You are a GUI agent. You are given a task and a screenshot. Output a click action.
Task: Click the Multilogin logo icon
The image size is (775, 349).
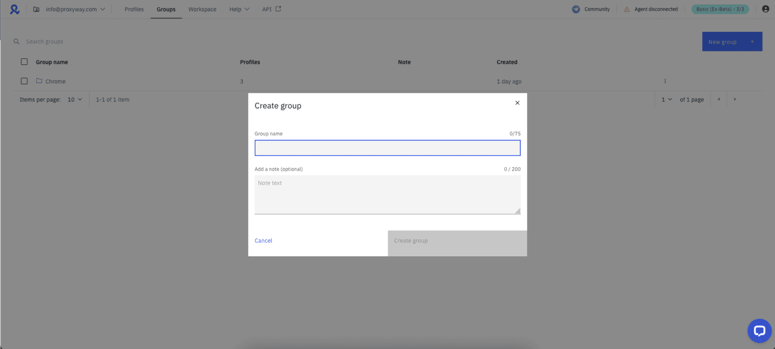click(14, 9)
